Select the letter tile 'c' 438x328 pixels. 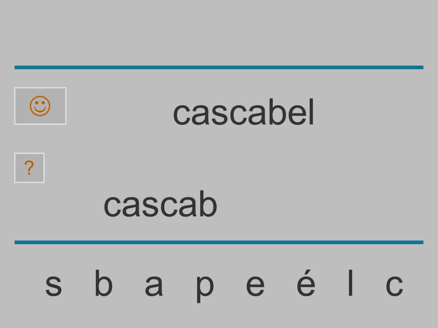394,285
